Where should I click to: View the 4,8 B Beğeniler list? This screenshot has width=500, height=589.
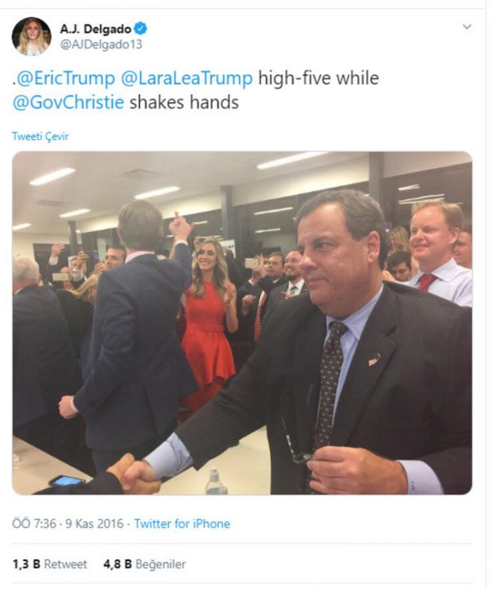pyautogui.click(x=144, y=564)
